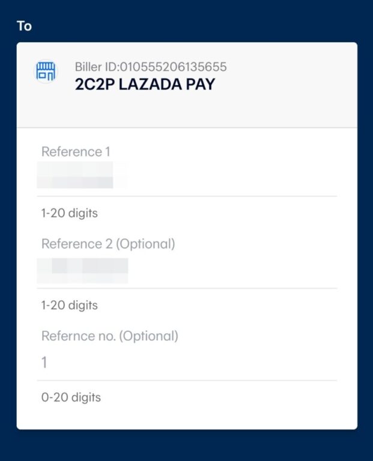
Task: Click the divider below the biller header
Action: coord(186,127)
